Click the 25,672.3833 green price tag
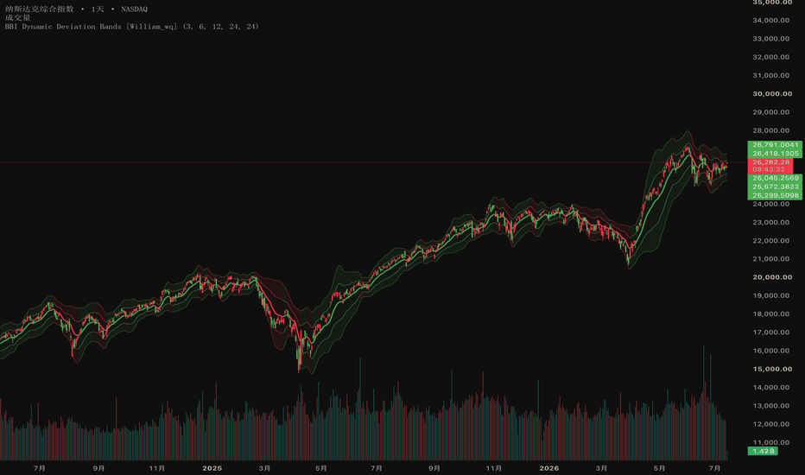Image resolution: width=805 pixels, height=475 pixels. tap(776, 187)
